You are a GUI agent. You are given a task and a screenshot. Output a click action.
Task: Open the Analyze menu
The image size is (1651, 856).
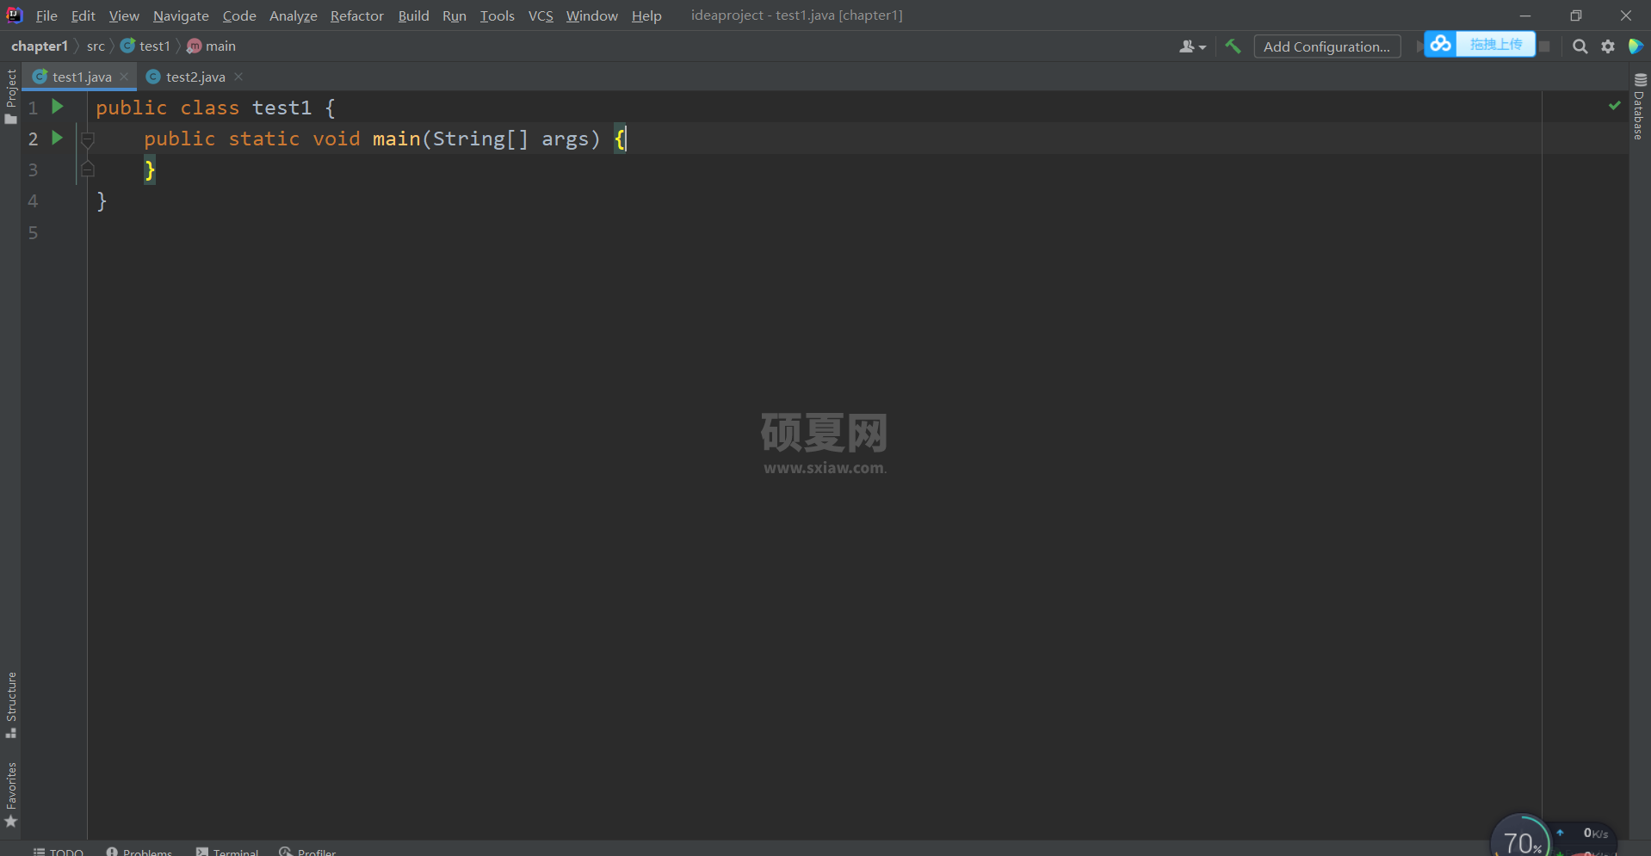tap(294, 15)
